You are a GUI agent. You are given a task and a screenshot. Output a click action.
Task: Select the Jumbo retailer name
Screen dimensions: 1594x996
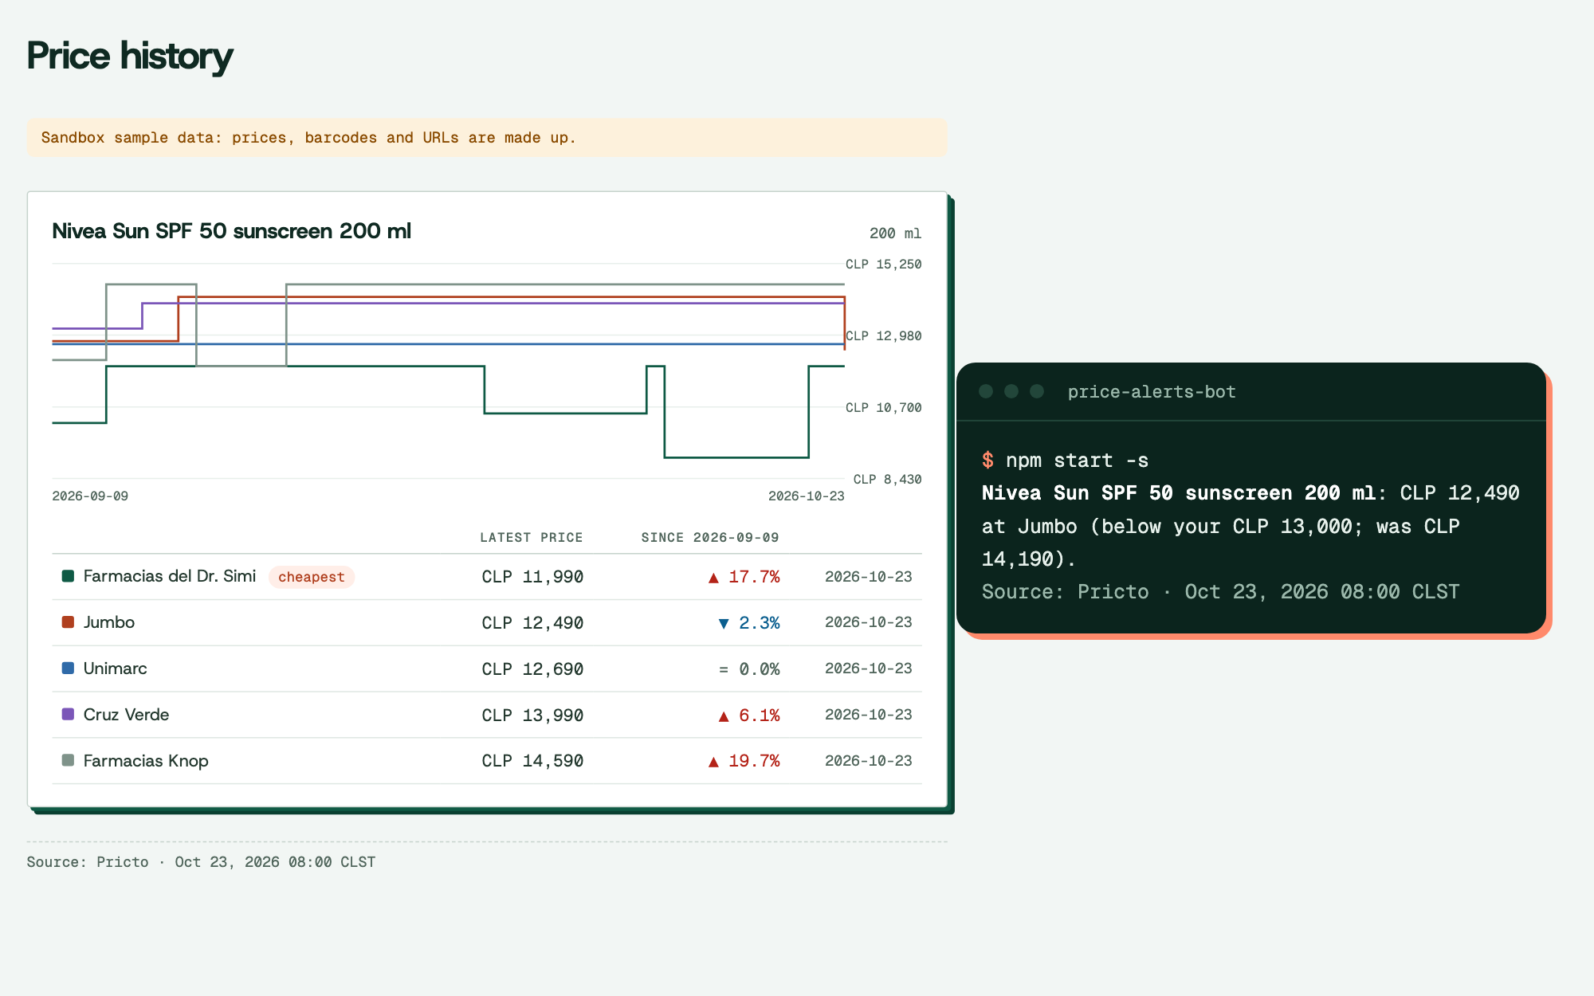pyautogui.click(x=109, y=622)
